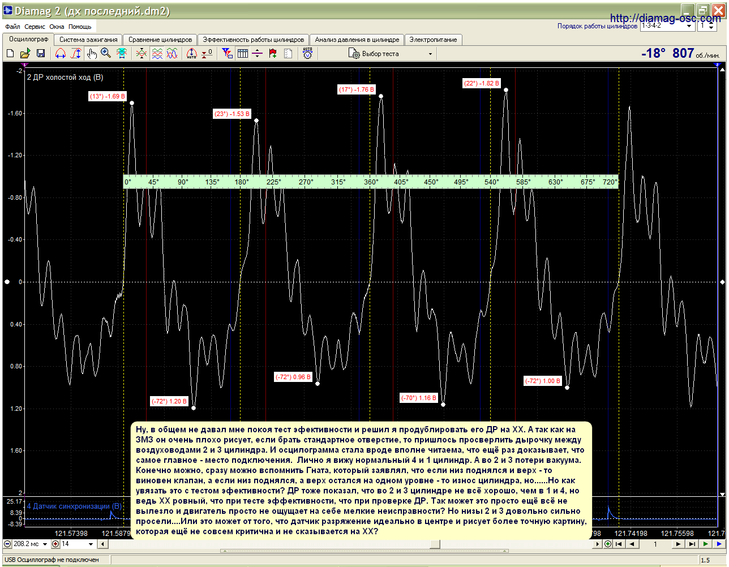
Task: Click the green play button
Action: pos(705,544)
